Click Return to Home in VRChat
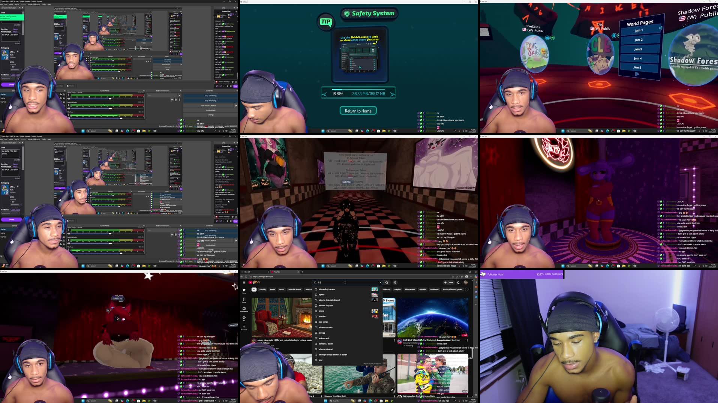Screen dimensions: 718x403 tap(358, 111)
